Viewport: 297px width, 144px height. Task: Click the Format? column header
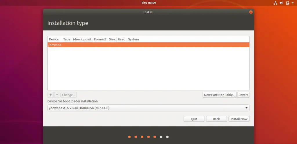click(100, 39)
